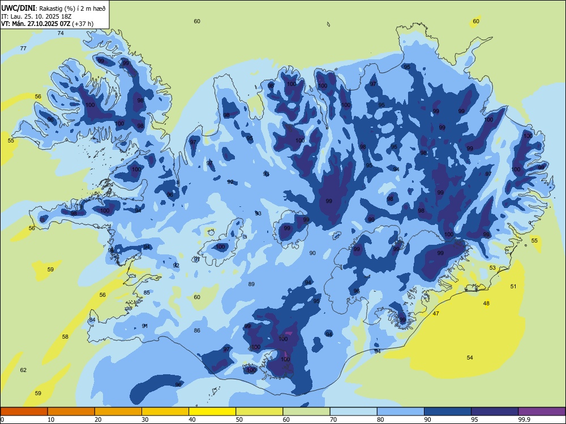
Task: Select the map value 51
Action: (x=513, y=286)
